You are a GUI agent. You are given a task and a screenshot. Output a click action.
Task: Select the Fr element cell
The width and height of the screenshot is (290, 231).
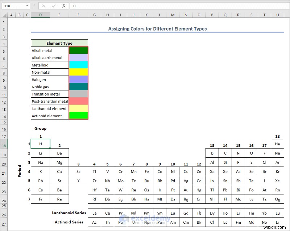(x=41, y=199)
